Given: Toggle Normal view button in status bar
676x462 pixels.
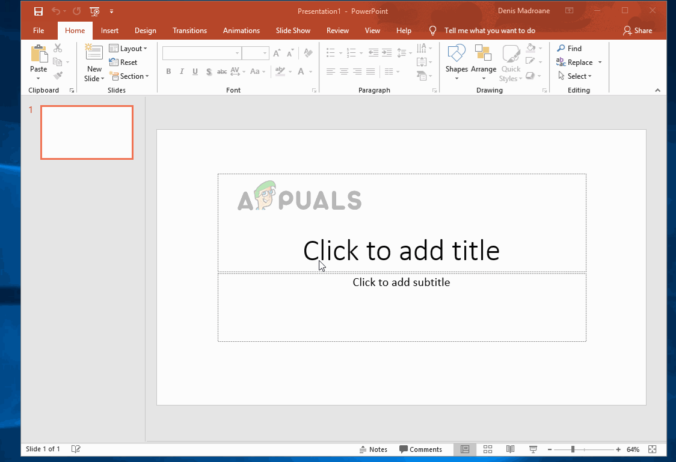Looking at the screenshot, I should click(x=465, y=449).
